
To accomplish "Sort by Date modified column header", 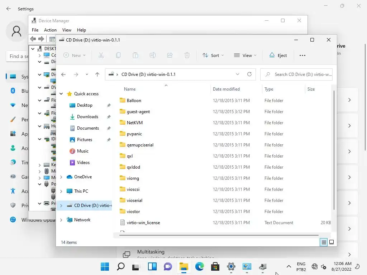I will tap(226, 89).
